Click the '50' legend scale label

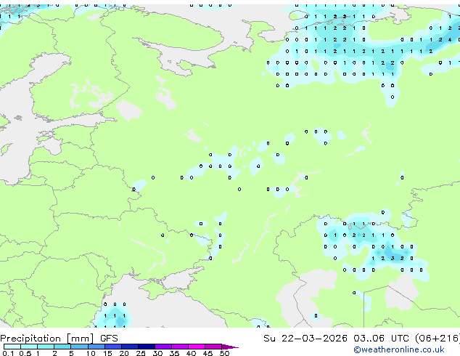click(x=224, y=353)
